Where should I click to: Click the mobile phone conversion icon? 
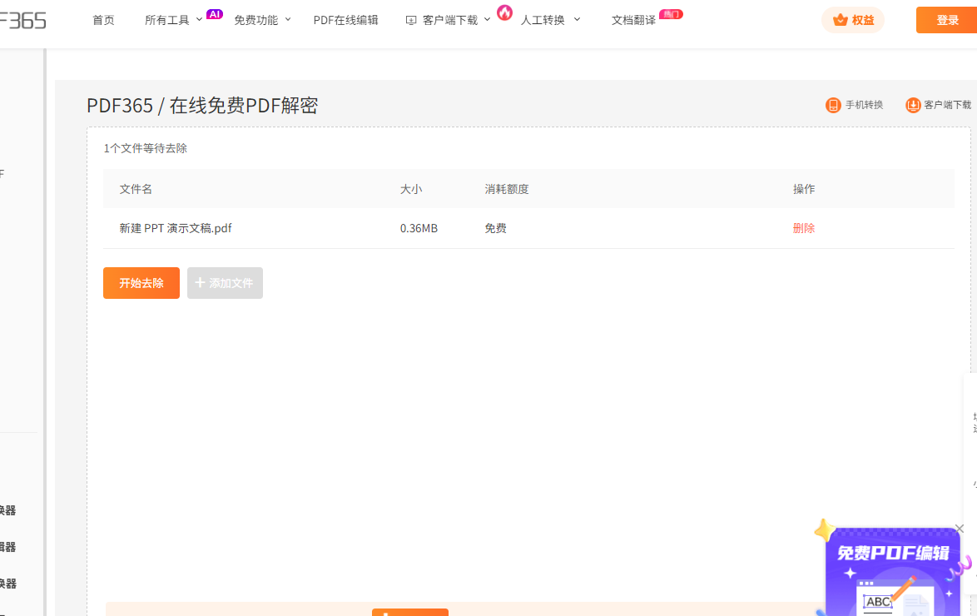pos(833,105)
